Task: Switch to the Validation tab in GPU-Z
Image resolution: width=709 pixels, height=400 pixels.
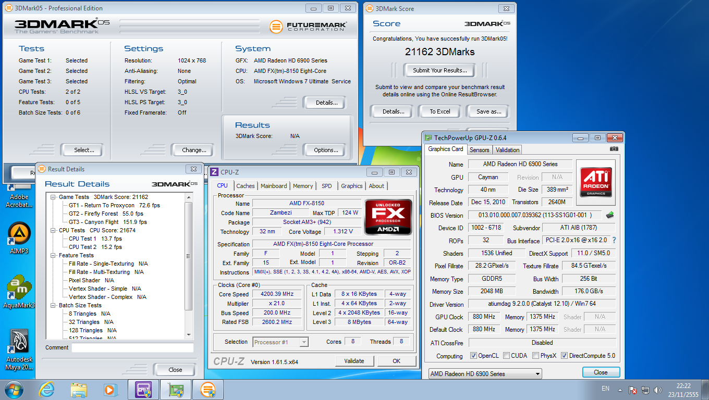Action: click(x=507, y=150)
